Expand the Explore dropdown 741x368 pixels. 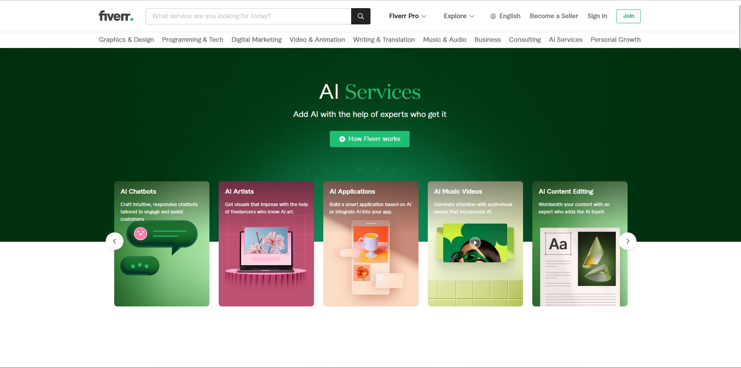click(459, 16)
